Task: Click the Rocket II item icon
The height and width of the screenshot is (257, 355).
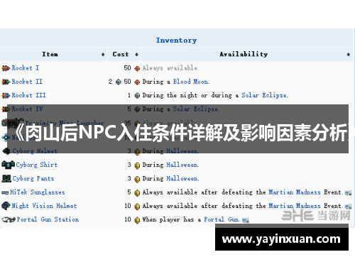Action: click(x=6, y=82)
